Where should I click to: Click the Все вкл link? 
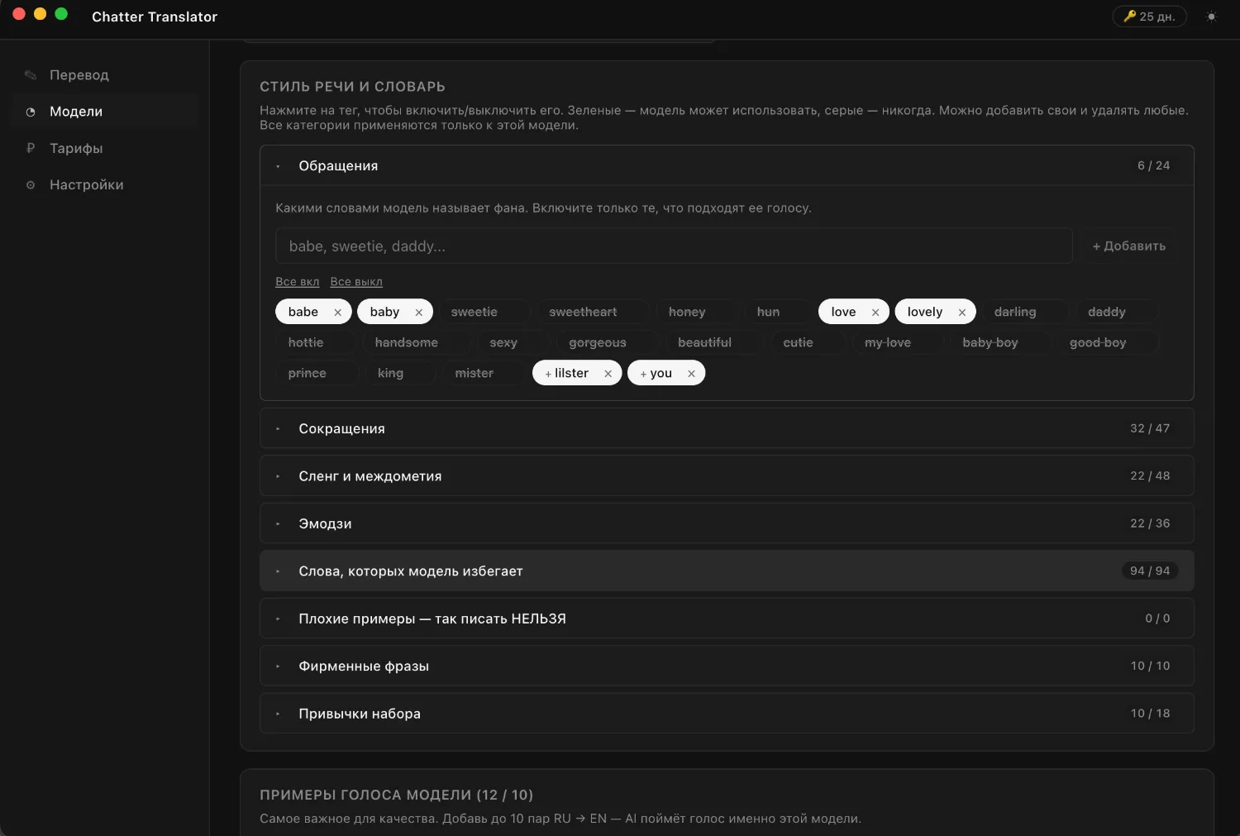pos(298,282)
